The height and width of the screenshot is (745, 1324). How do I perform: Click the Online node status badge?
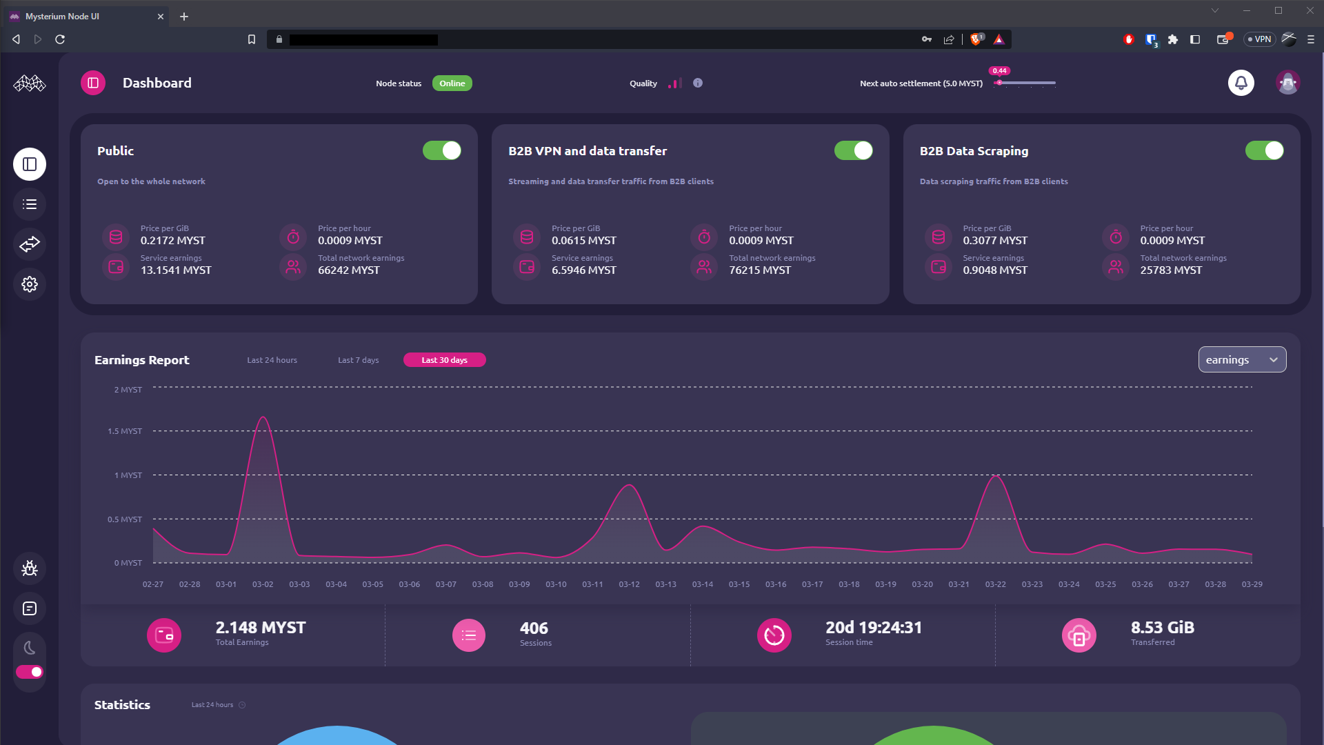452,83
